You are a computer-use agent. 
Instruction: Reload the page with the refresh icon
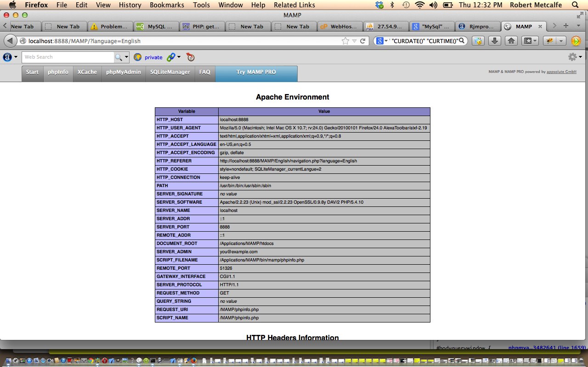(363, 41)
